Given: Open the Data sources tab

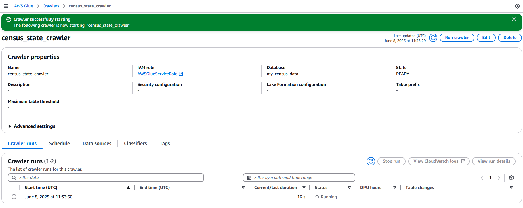Looking at the screenshot, I should (x=97, y=144).
